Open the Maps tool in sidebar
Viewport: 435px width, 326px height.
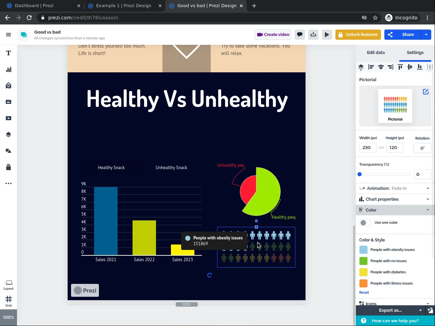pyautogui.click(x=8, y=86)
